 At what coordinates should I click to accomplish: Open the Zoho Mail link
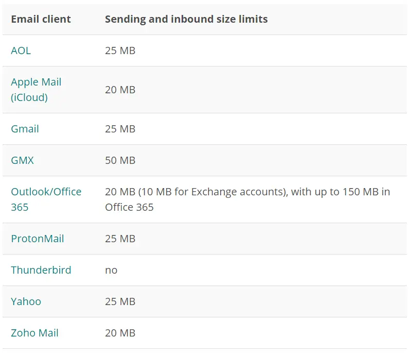(x=34, y=333)
